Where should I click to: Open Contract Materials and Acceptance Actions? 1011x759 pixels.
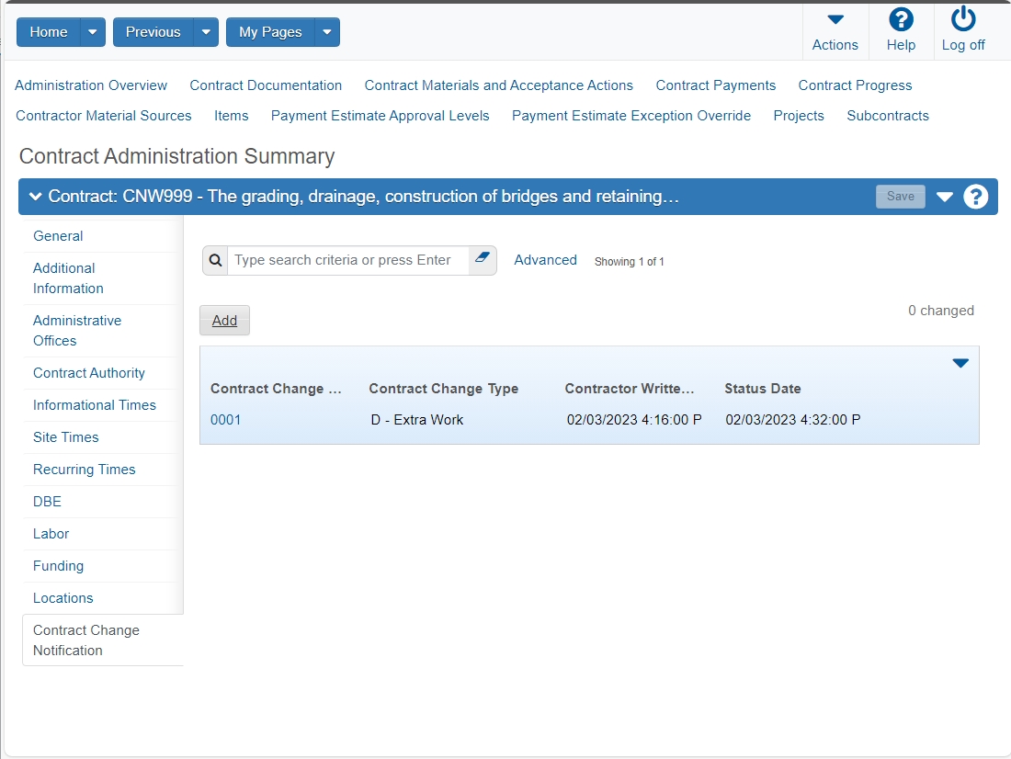(x=498, y=85)
